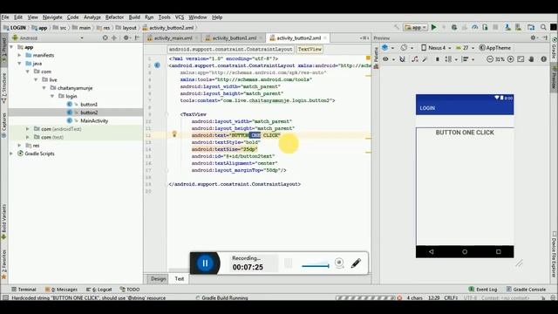
Task: Expand the manifests folder
Action: coord(19,55)
